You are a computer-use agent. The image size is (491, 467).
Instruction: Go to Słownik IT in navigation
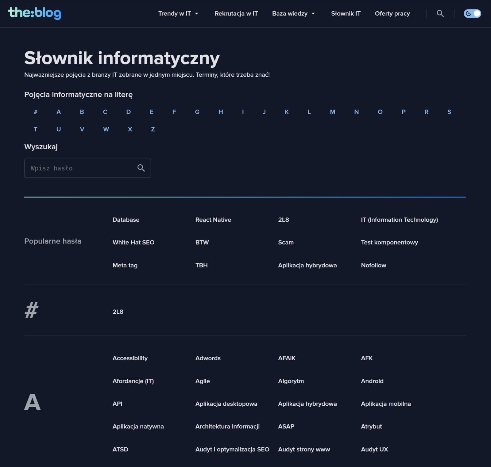point(346,13)
